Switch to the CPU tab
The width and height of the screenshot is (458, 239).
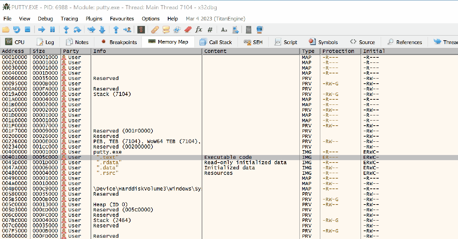pyautogui.click(x=15, y=42)
